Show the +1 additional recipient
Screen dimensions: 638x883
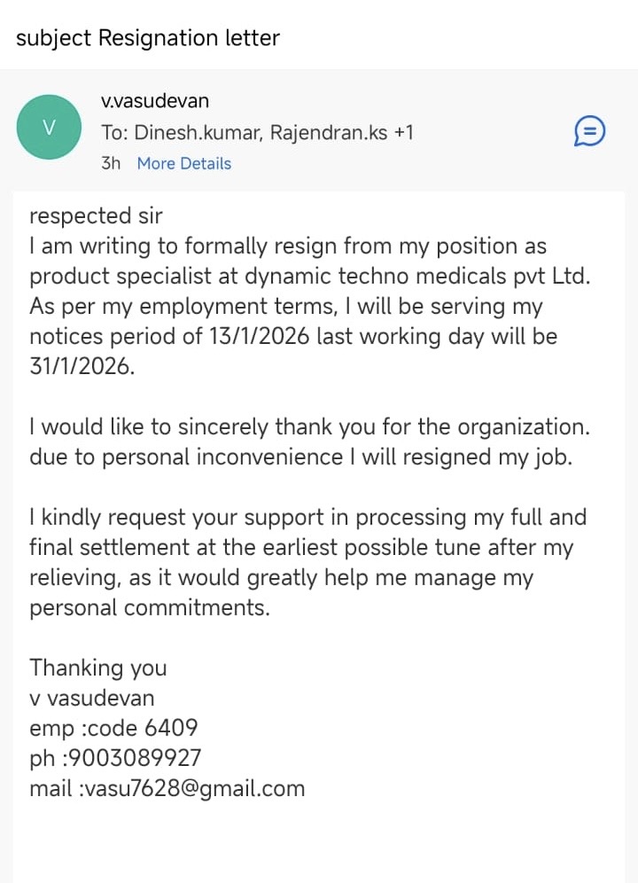(404, 133)
